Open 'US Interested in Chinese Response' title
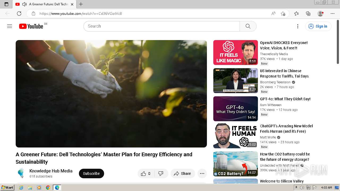This screenshot has height=191, width=340. [x=284, y=73]
